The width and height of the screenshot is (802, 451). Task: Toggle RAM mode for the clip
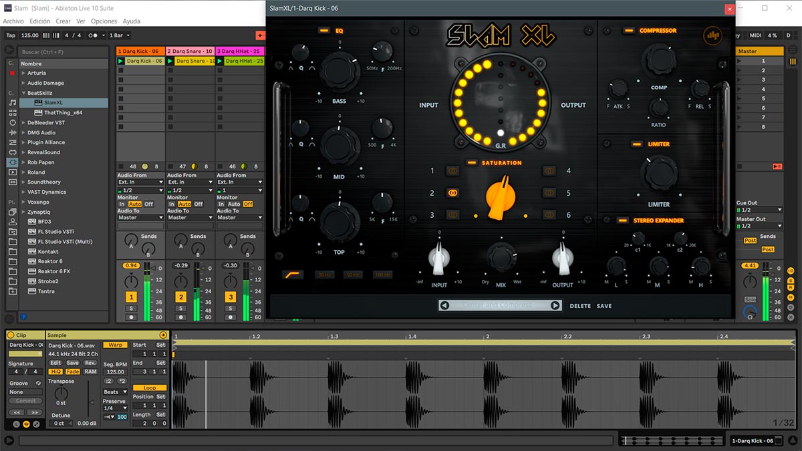[90, 371]
